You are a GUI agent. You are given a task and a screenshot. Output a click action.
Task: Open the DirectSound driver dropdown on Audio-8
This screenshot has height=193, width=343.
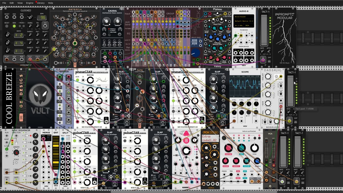[244, 17]
